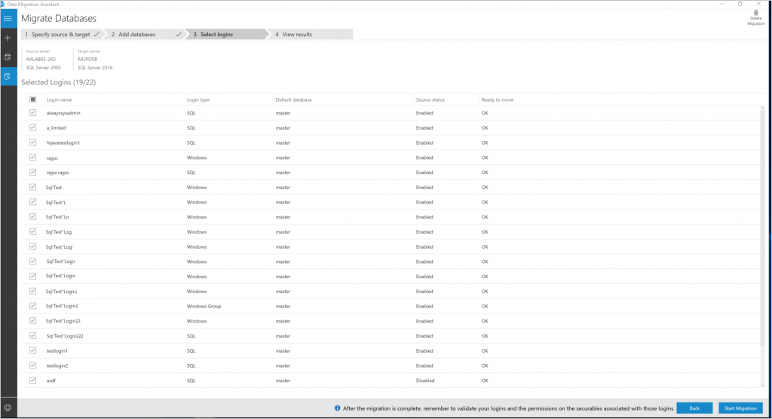Sort by Source status column header

click(430, 100)
